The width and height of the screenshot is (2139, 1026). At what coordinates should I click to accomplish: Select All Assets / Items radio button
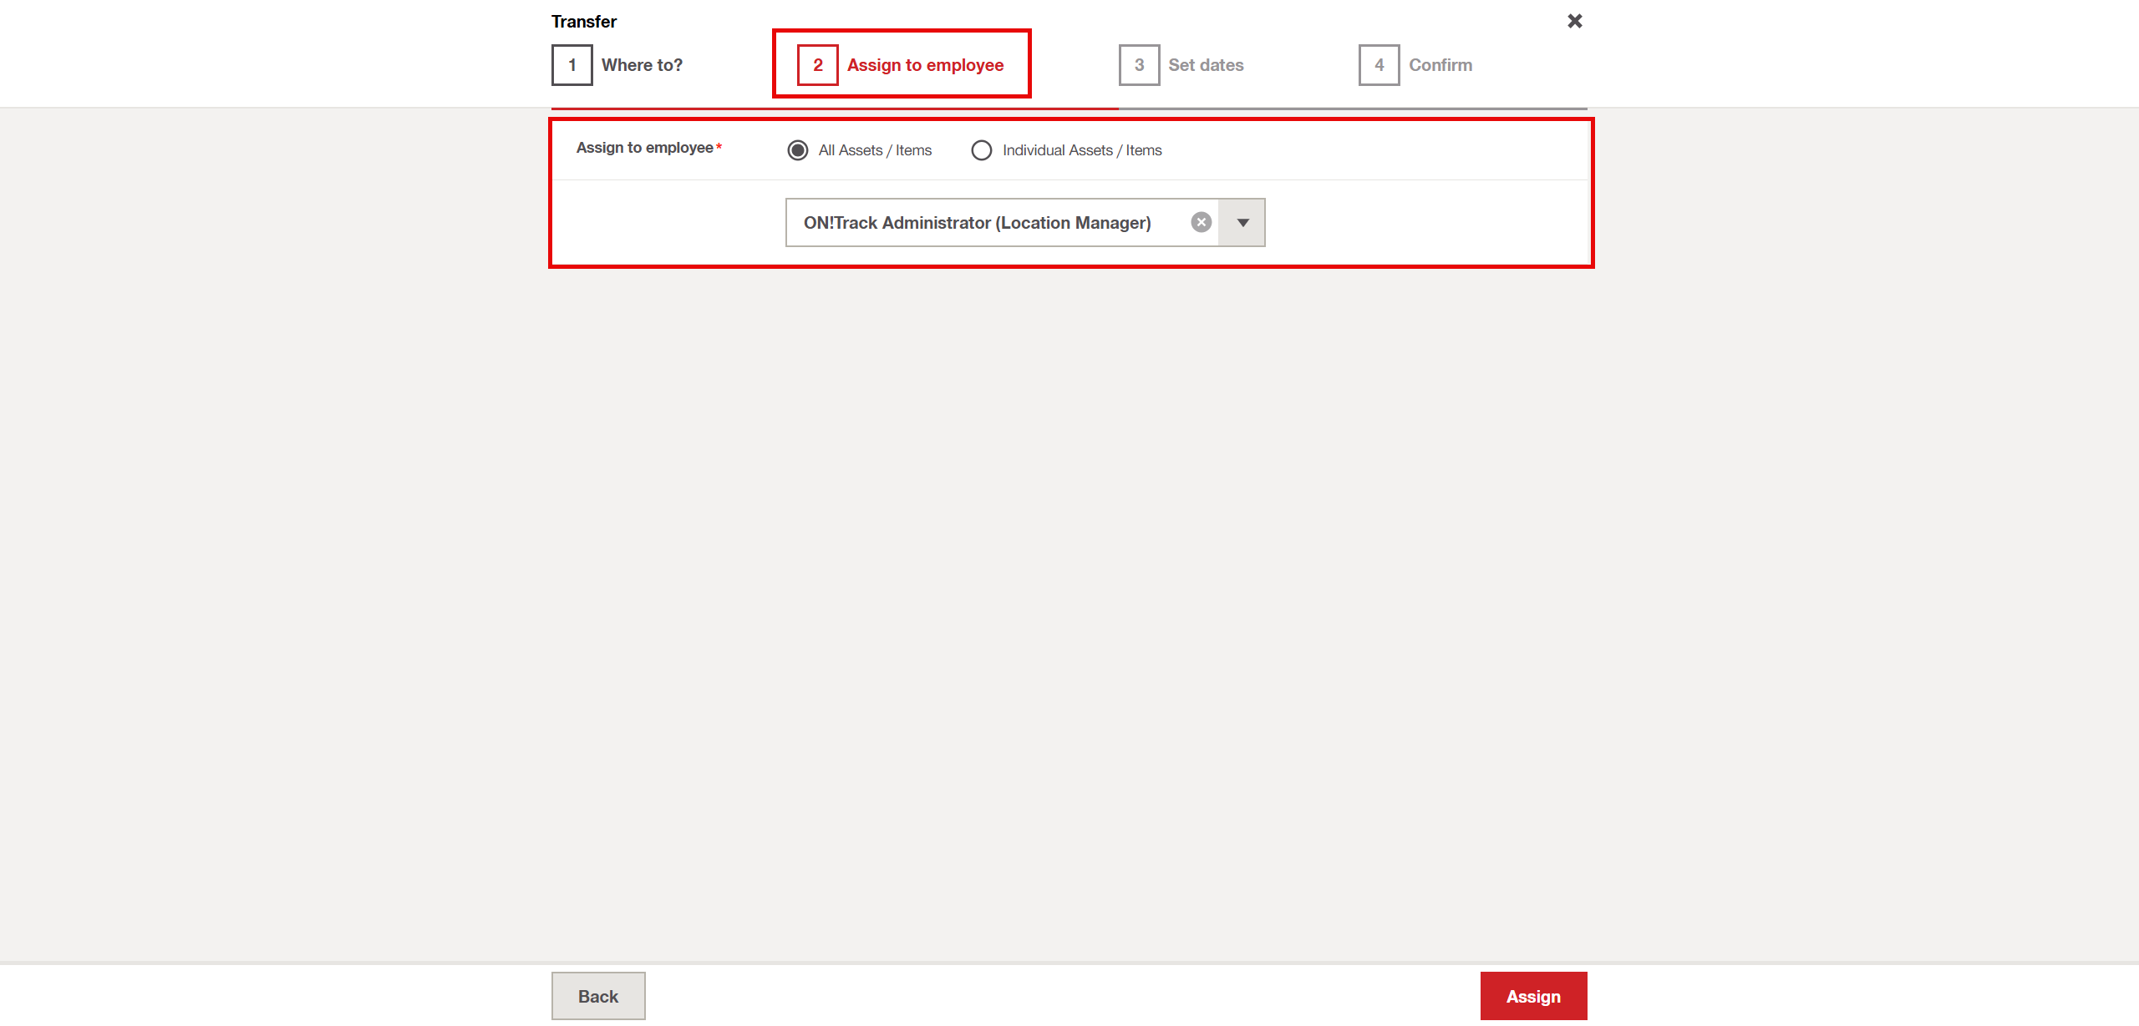click(x=798, y=150)
